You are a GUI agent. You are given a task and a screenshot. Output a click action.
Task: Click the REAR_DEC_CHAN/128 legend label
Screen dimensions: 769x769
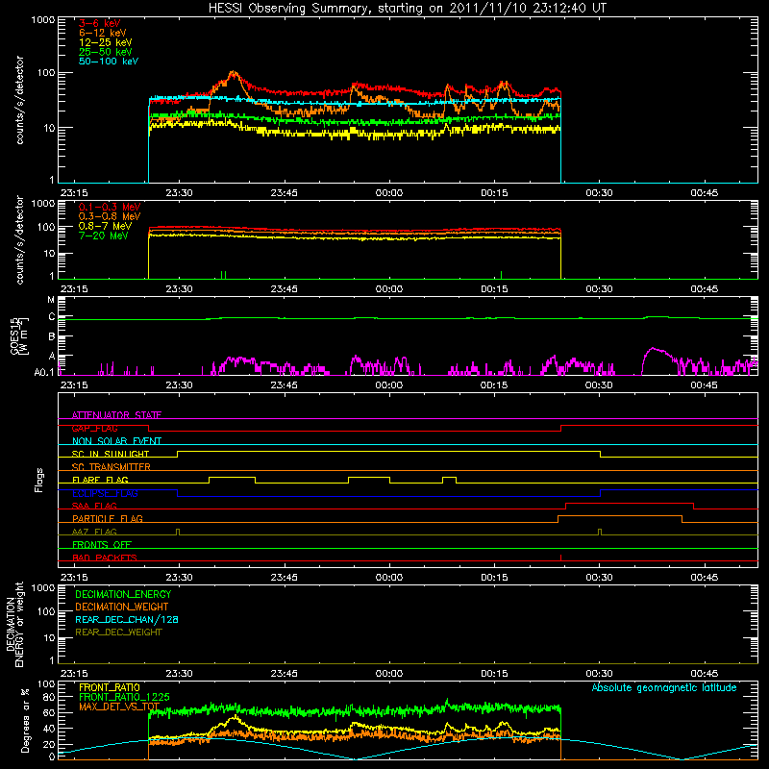click(127, 619)
